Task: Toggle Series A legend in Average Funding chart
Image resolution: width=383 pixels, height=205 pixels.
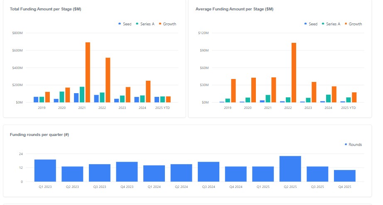Action: [x=331, y=24]
